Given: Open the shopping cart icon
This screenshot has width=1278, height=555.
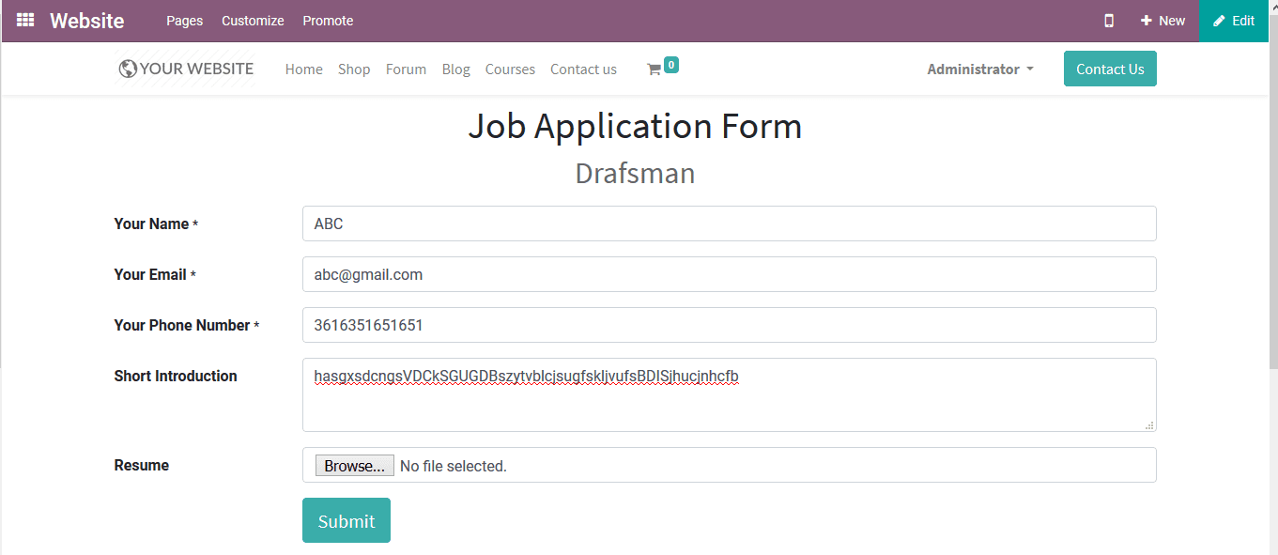Looking at the screenshot, I should tap(655, 69).
